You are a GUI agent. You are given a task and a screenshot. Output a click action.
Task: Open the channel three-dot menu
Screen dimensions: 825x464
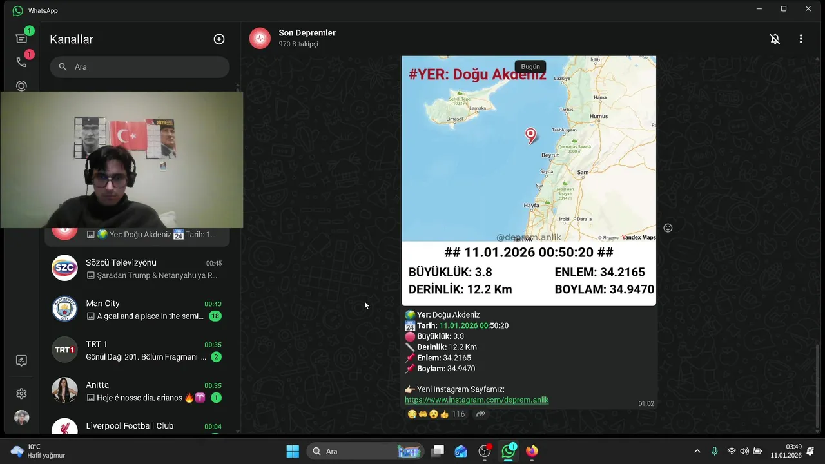point(801,39)
